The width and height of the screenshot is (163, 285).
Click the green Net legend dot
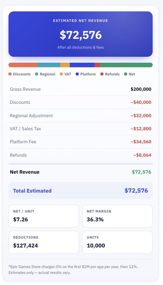click(x=126, y=74)
